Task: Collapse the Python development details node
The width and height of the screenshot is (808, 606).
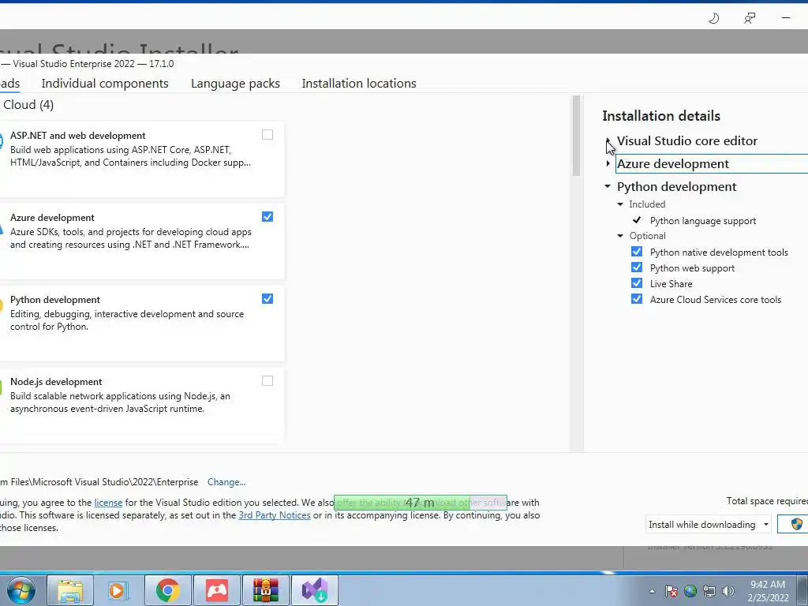Action: click(608, 186)
